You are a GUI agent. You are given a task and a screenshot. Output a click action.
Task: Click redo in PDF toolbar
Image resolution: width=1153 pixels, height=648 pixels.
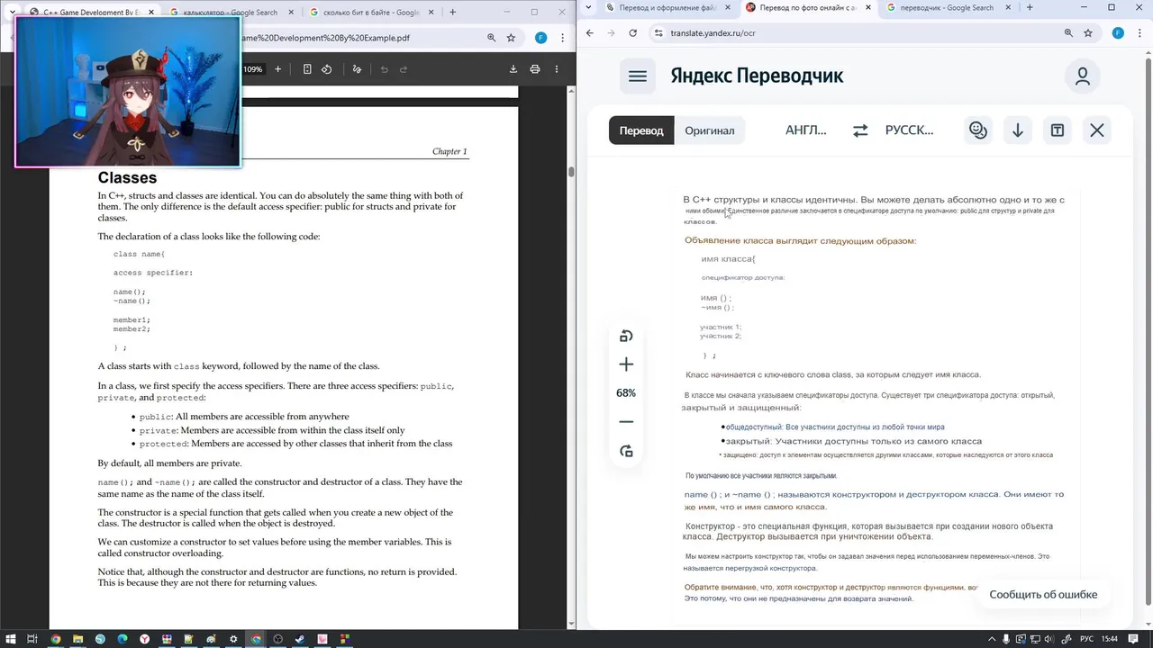tap(404, 69)
